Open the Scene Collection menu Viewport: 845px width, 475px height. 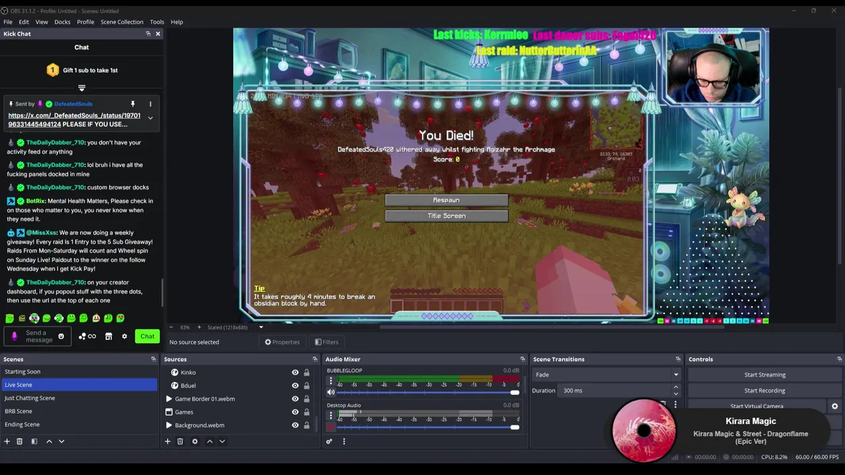121,22
